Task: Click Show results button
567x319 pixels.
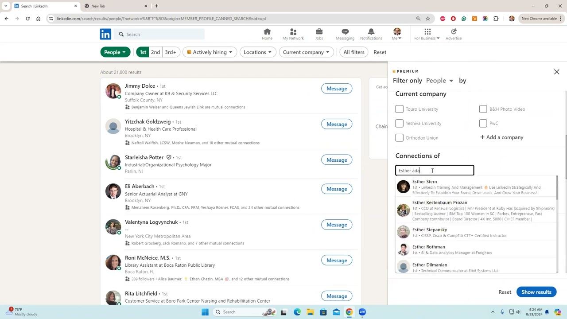Action: (x=536, y=292)
